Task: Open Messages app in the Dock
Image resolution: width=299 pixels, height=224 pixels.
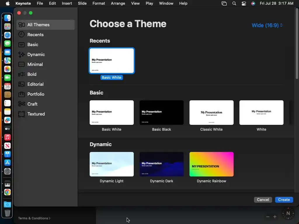Action: [7, 44]
